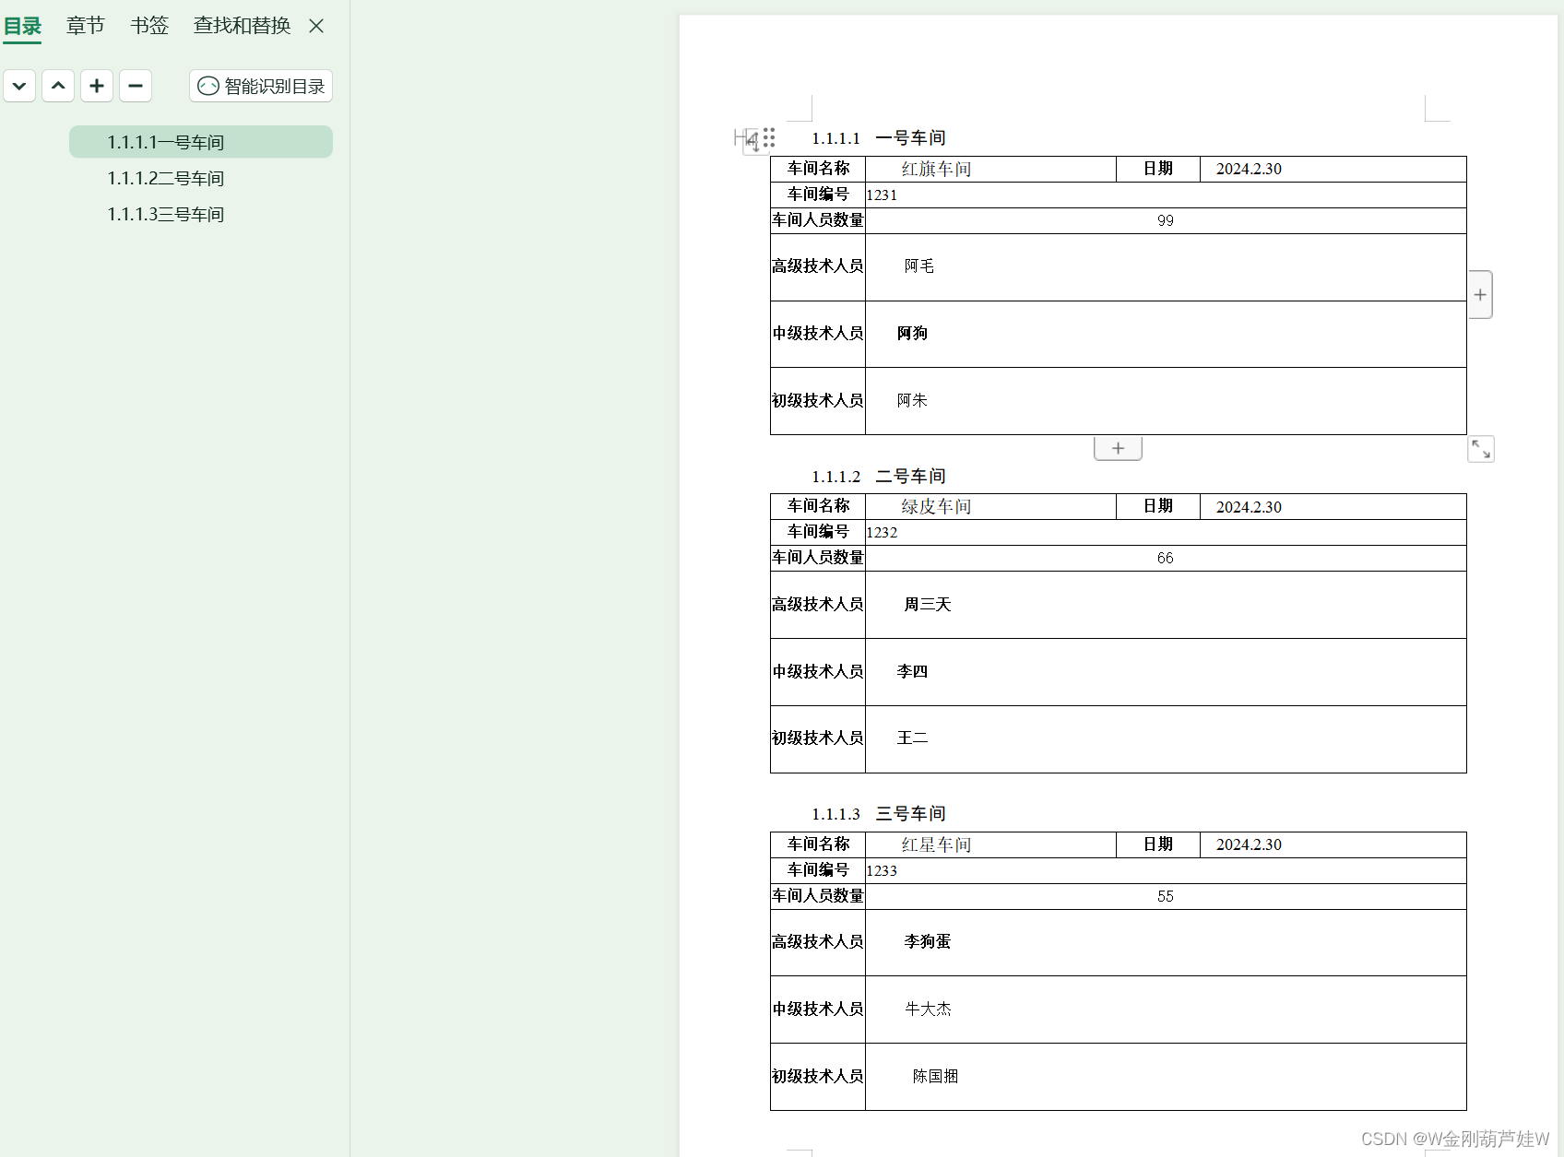Open the 书签 bookmarks panel
The image size is (1564, 1157).
click(148, 26)
